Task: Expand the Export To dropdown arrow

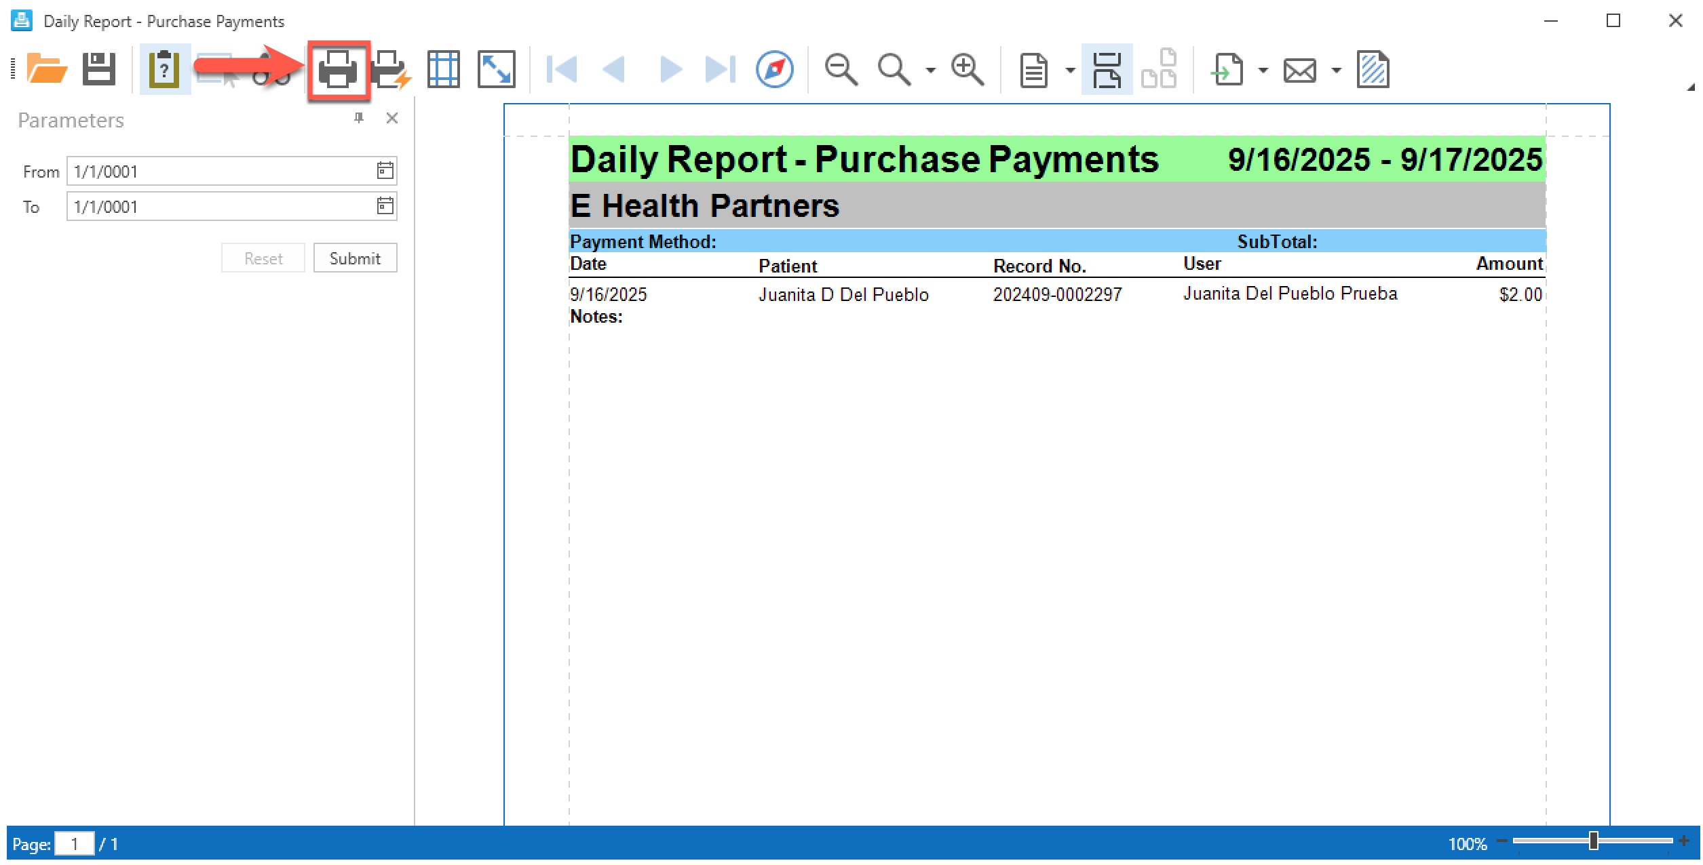Action: (x=1263, y=71)
